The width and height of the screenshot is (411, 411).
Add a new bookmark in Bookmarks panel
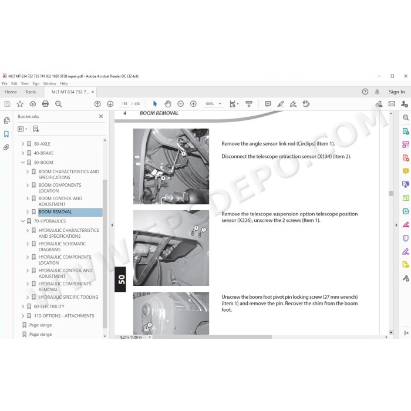point(36,129)
